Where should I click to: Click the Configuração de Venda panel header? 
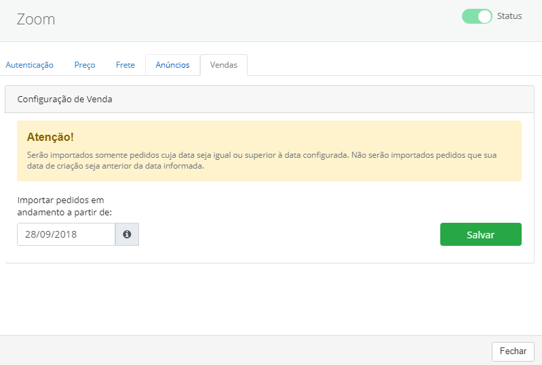(x=269, y=100)
